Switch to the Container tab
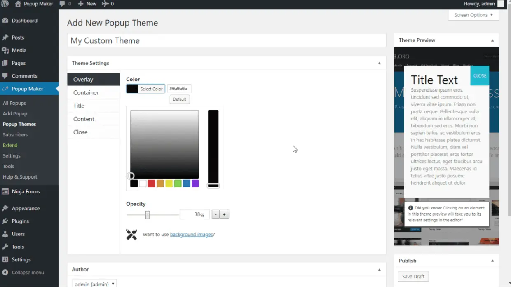 pos(86,92)
